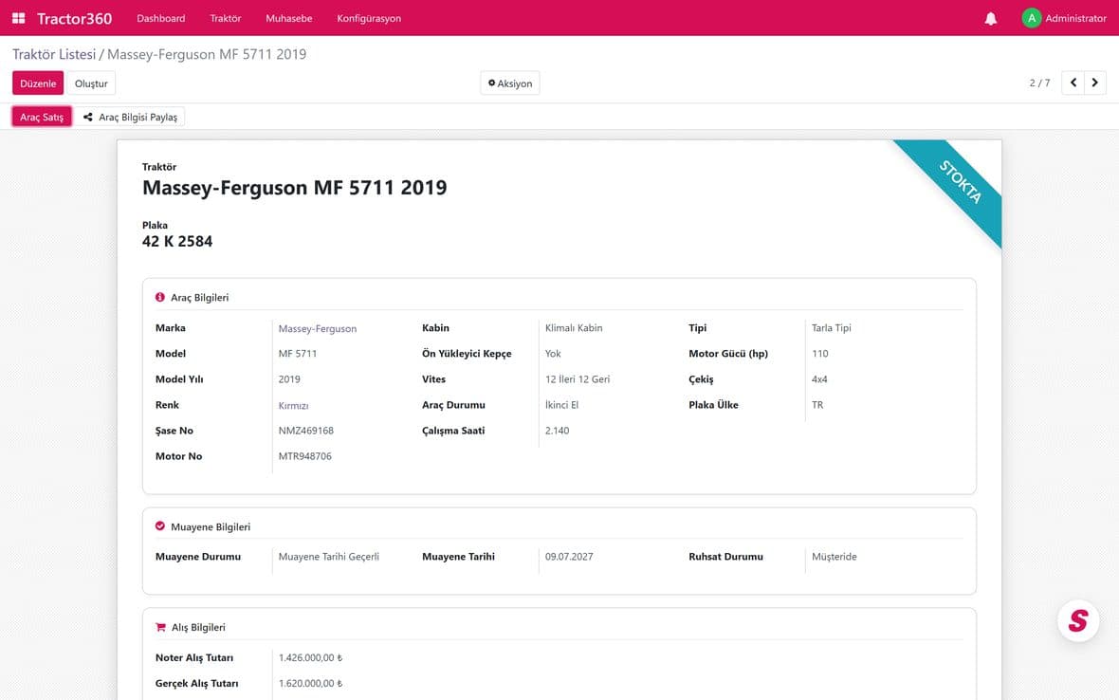The image size is (1119, 700).
Task: Click the Oluştur button
Action: [91, 83]
